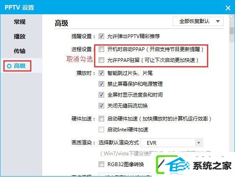Open the 全部恢复默认 dropdown arrow
Screen dimensions: 235x177
[x=218, y=21]
